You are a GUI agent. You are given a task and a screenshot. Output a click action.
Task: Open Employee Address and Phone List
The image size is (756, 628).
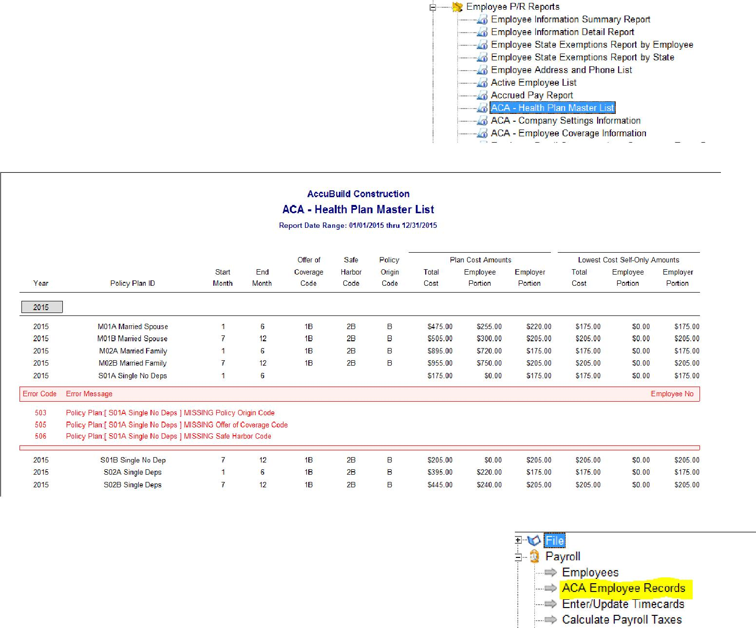[561, 70]
